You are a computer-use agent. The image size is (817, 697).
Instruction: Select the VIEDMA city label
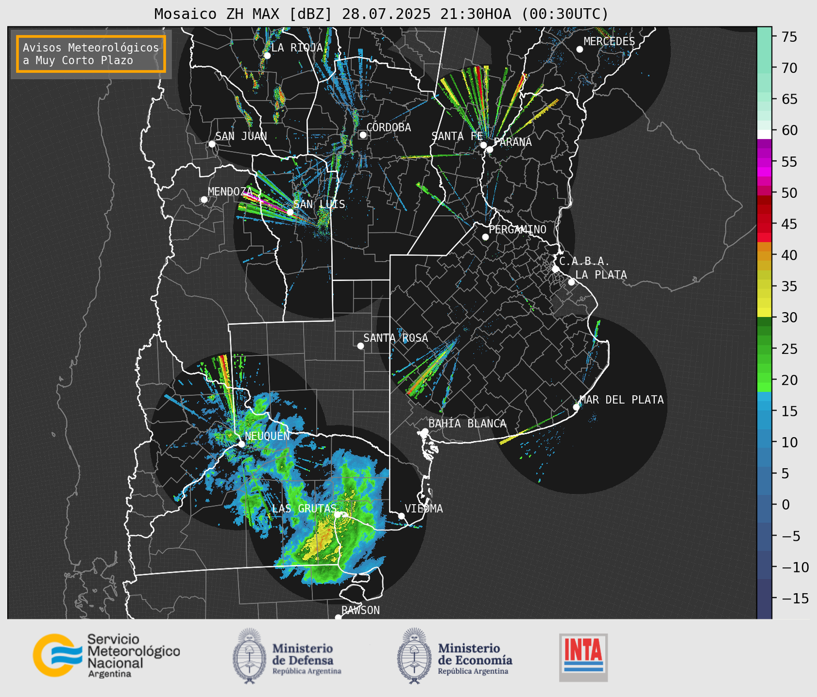pos(424,508)
